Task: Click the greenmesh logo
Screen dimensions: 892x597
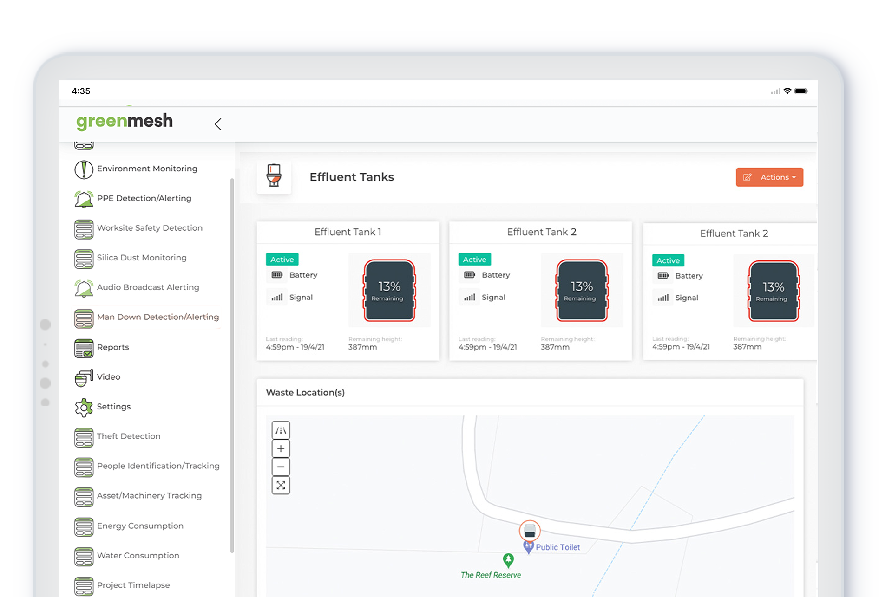Action: coord(125,122)
